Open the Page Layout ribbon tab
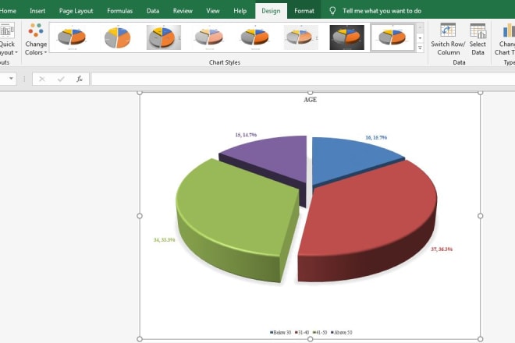 pyautogui.click(x=76, y=11)
